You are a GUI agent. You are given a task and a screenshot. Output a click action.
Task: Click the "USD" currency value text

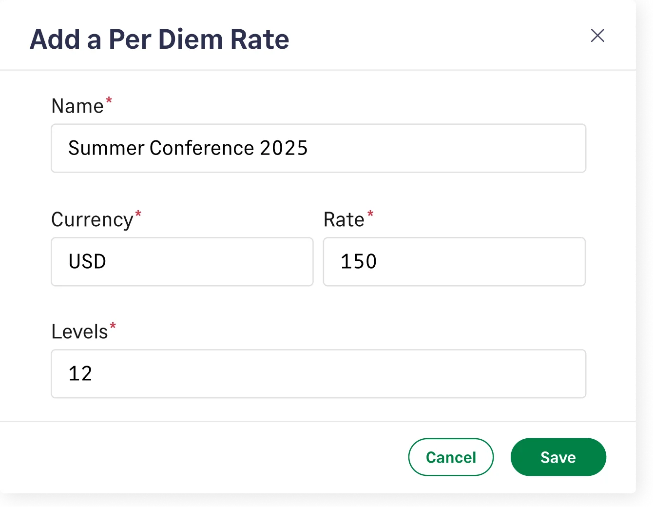pos(87,262)
